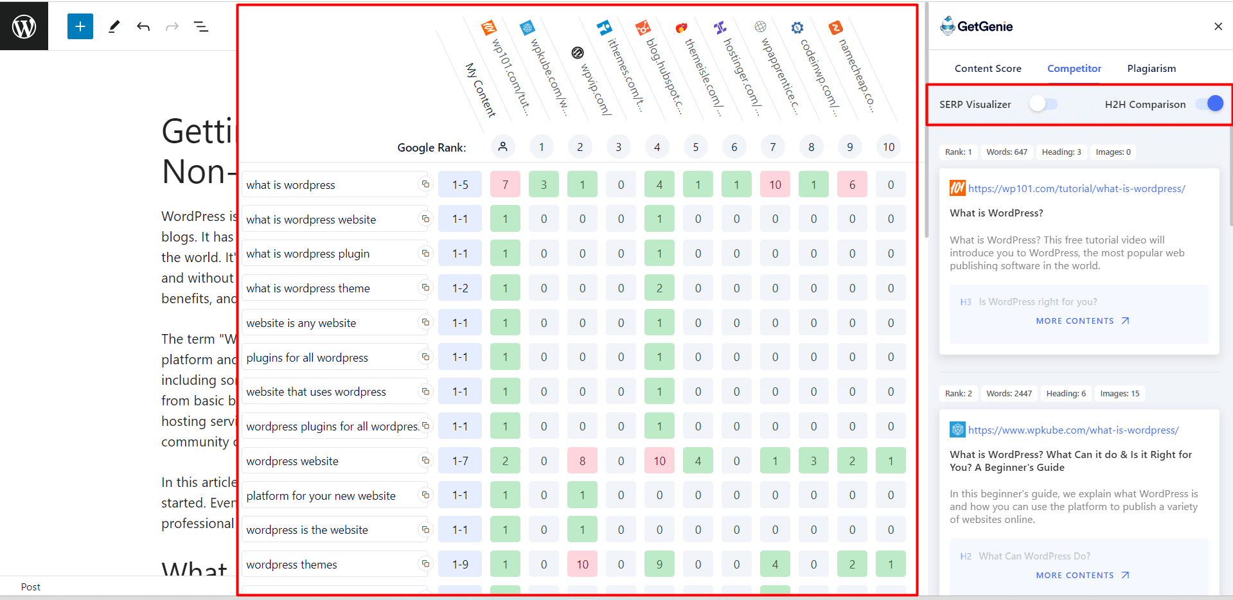Click the 1-5 range for 'what is wordpress'

click(460, 184)
